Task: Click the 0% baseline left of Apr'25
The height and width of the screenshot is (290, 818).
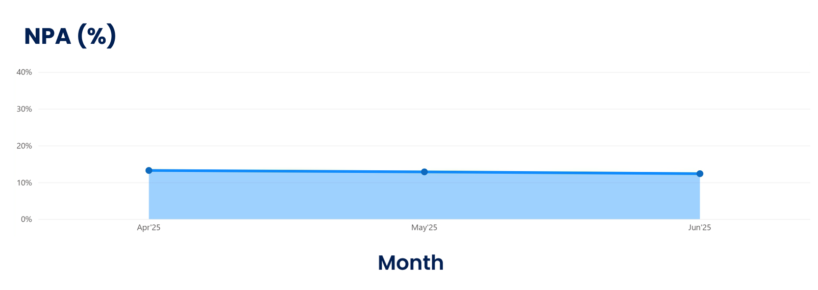Action: click(x=92, y=219)
